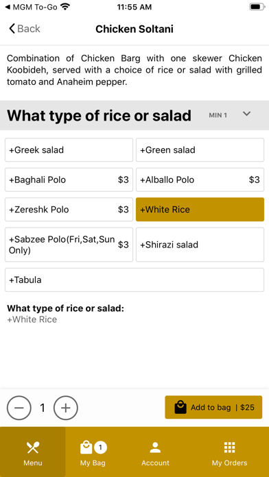269x477 pixels.
Task: Select Alballo Polo for $3
Action: coord(200,180)
